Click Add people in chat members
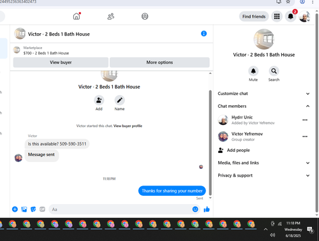319x241 pixels. (234, 150)
